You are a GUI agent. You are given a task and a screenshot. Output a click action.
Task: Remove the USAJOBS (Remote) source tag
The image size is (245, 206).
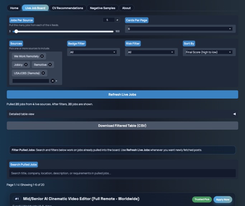(x=43, y=73)
